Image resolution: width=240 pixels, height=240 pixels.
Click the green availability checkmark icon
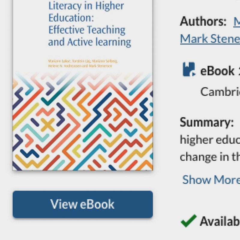pos(188,221)
